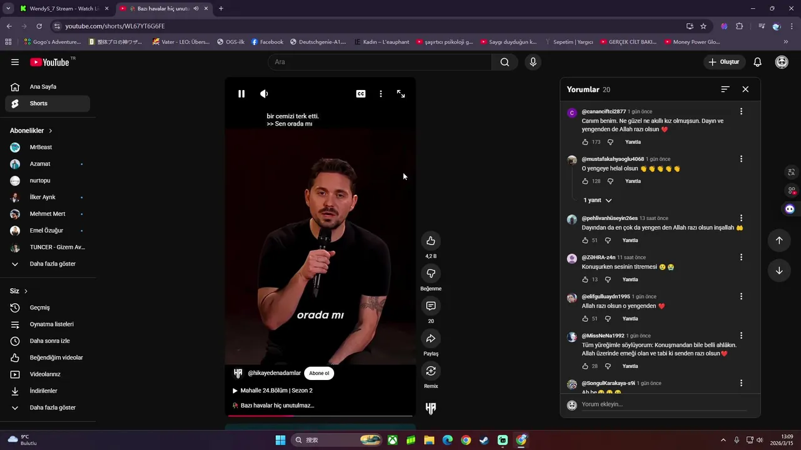The width and height of the screenshot is (801, 450).
Task: Subscribe with the Abone ol button
Action: pos(319,373)
